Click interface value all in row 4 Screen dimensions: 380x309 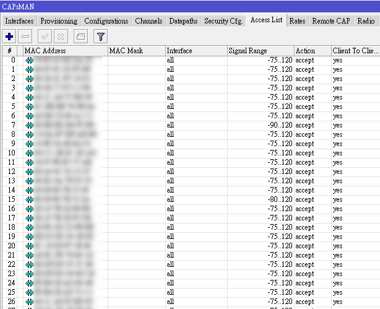(170, 97)
